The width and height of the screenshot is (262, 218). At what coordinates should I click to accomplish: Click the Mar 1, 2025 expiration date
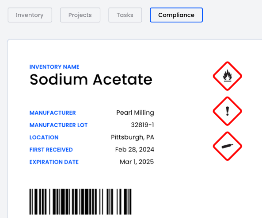tap(137, 162)
